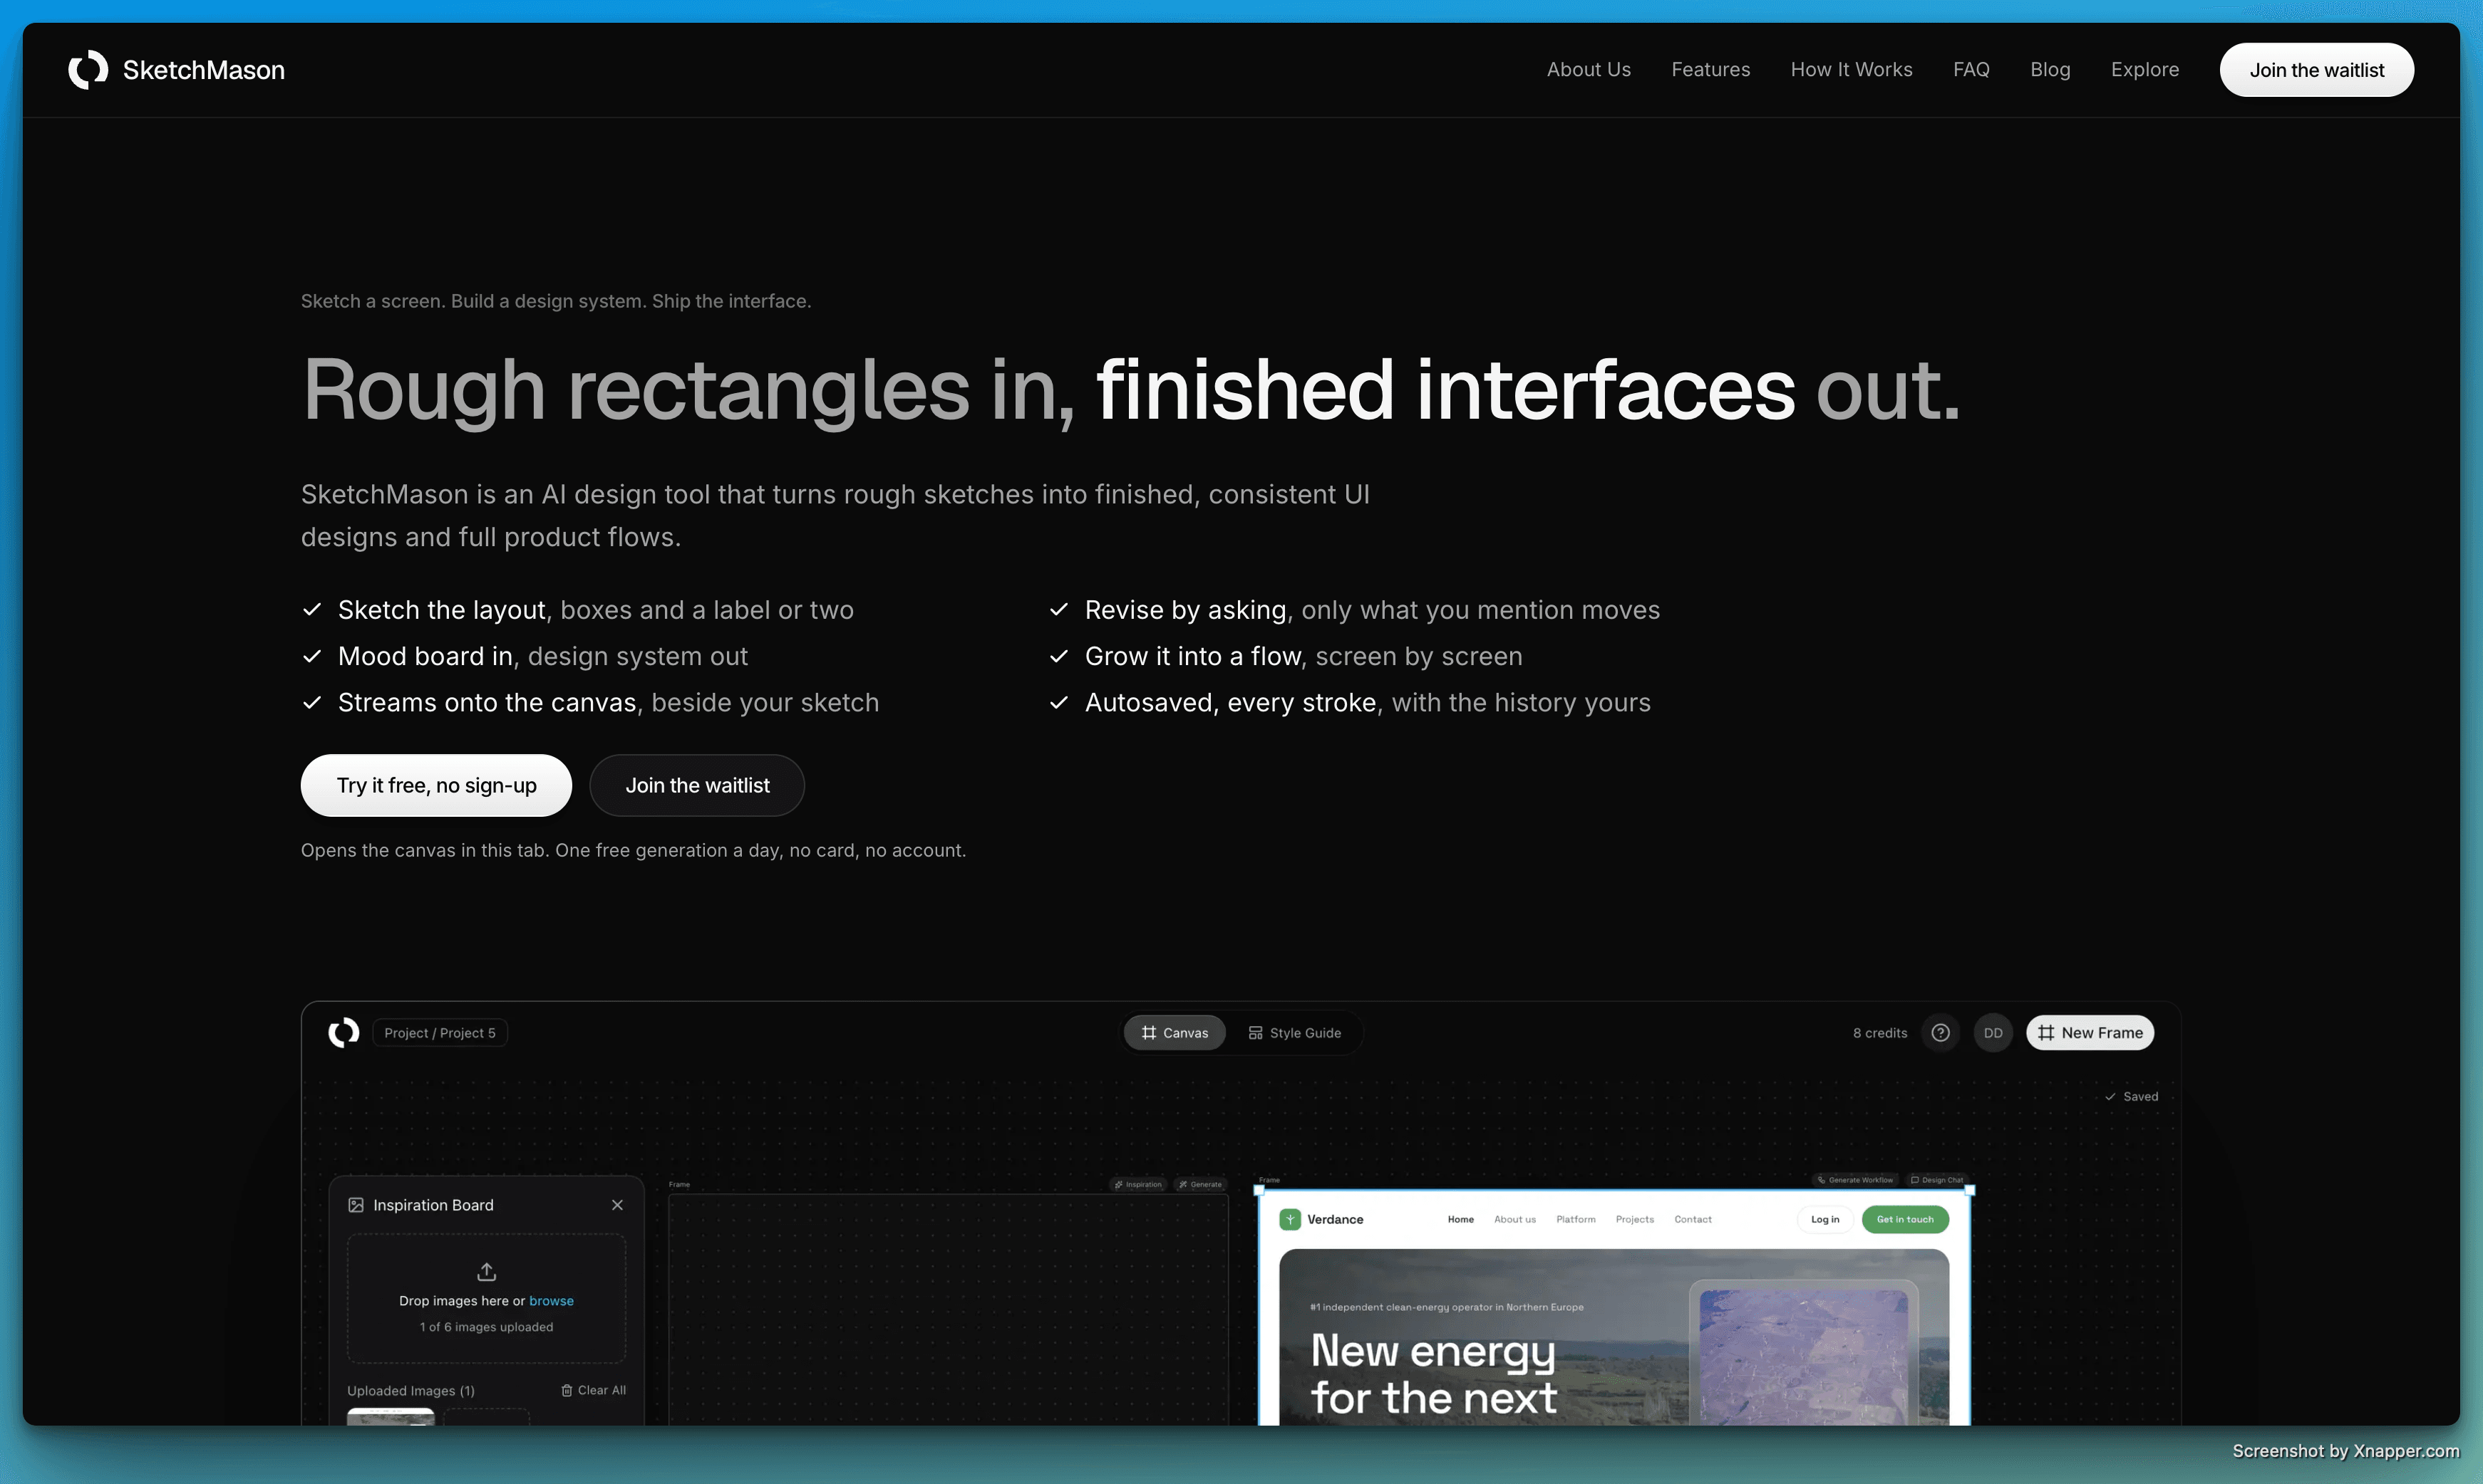Open Explore from the top navigation
Image resolution: width=2483 pixels, height=1484 pixels.
point(2144,70)
